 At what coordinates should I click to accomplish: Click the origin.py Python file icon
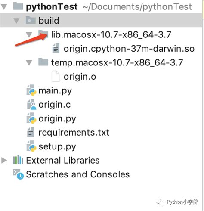31,118
